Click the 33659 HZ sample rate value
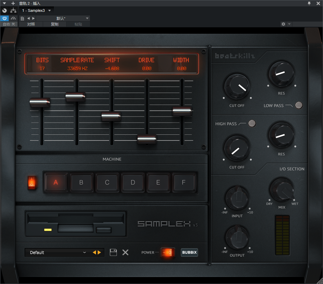The height and width of the screenshot is (284, 323). click(77, 68)
